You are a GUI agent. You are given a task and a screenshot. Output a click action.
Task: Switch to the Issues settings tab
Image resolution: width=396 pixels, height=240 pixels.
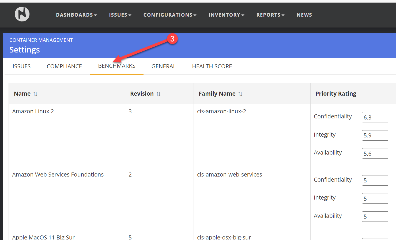pyautogui.click(x=22, y=66)
